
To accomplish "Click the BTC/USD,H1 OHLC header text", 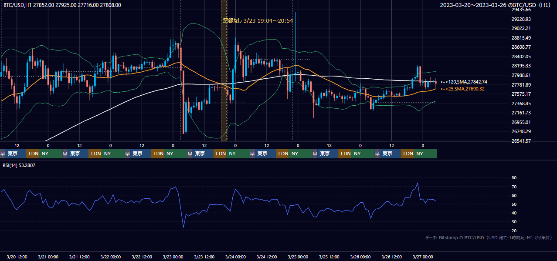I will point(62,5).
